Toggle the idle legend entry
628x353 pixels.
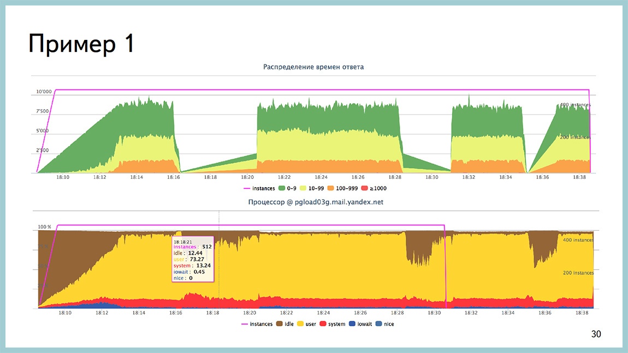coord(285,324)
